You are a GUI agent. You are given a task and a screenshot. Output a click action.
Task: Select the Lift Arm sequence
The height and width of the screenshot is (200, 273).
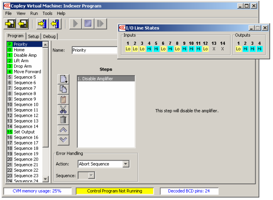coord(25,61)
